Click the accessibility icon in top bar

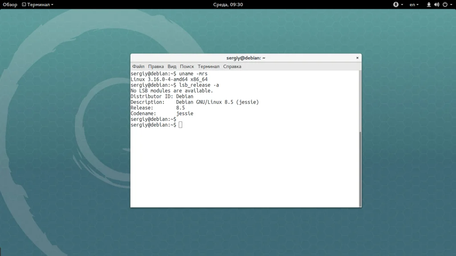coord(395,4)
